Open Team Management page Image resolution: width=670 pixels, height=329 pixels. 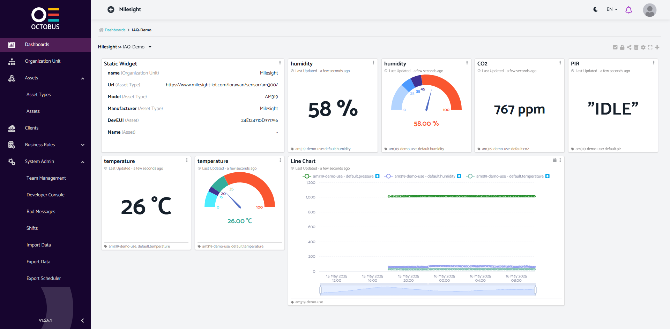point(45,178)
